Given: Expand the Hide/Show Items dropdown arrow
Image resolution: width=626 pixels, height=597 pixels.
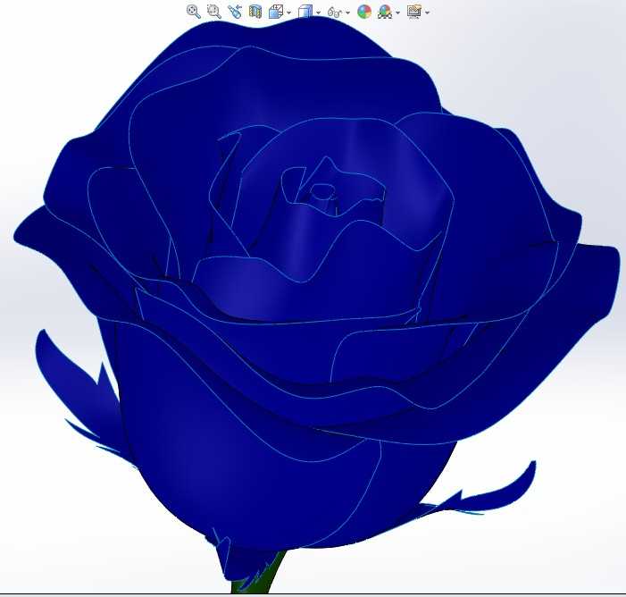Looking at the screenshot, I should [x=347, y=13].
